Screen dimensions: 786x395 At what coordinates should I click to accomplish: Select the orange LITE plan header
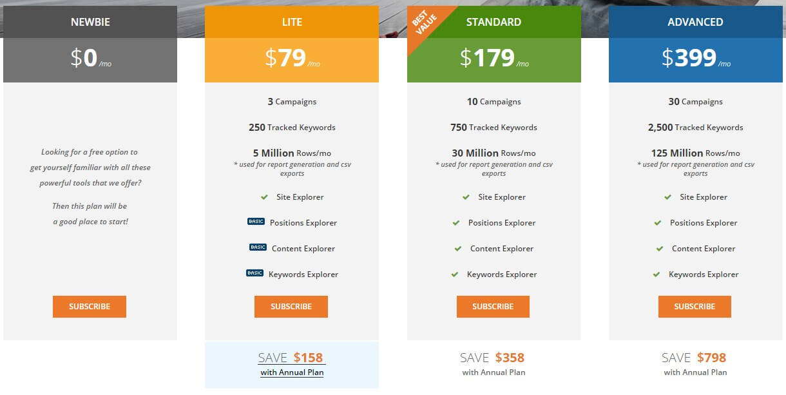(292, 22)
